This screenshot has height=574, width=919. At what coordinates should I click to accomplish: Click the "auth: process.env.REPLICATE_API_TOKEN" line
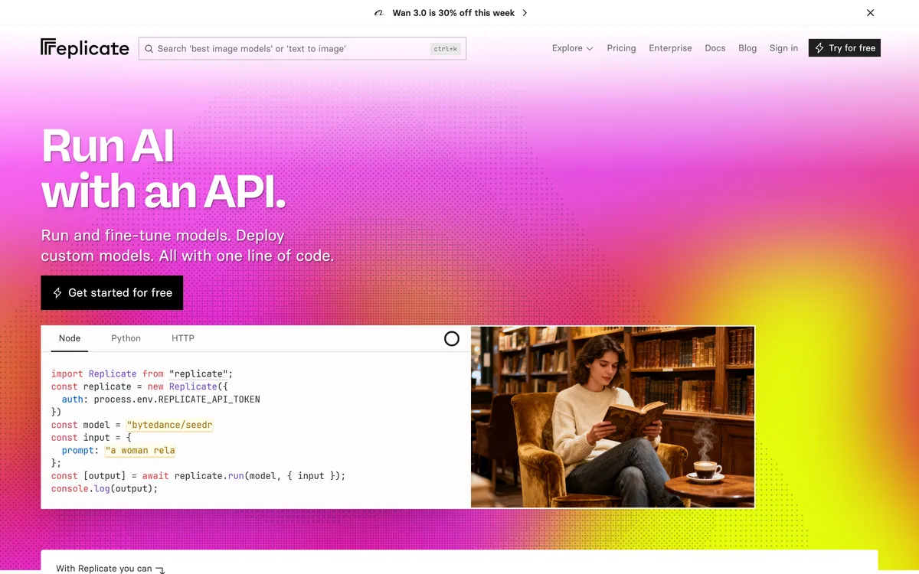point(161,400)
